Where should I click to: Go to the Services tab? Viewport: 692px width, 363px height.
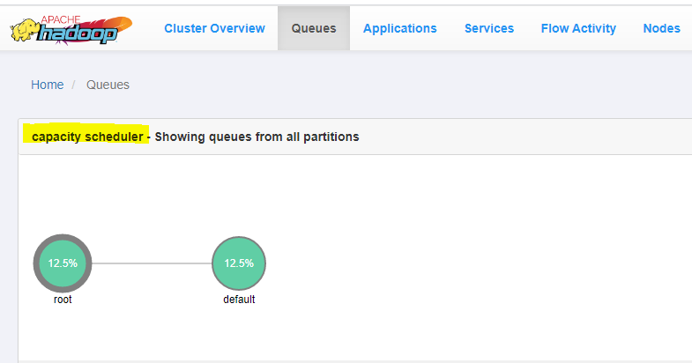coord(489,28)
